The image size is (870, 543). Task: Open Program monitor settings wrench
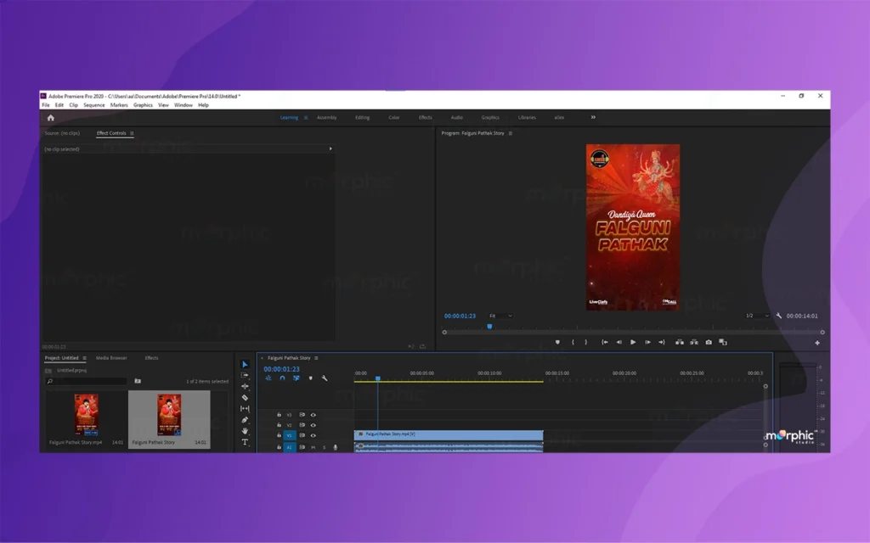click(779, 316)
